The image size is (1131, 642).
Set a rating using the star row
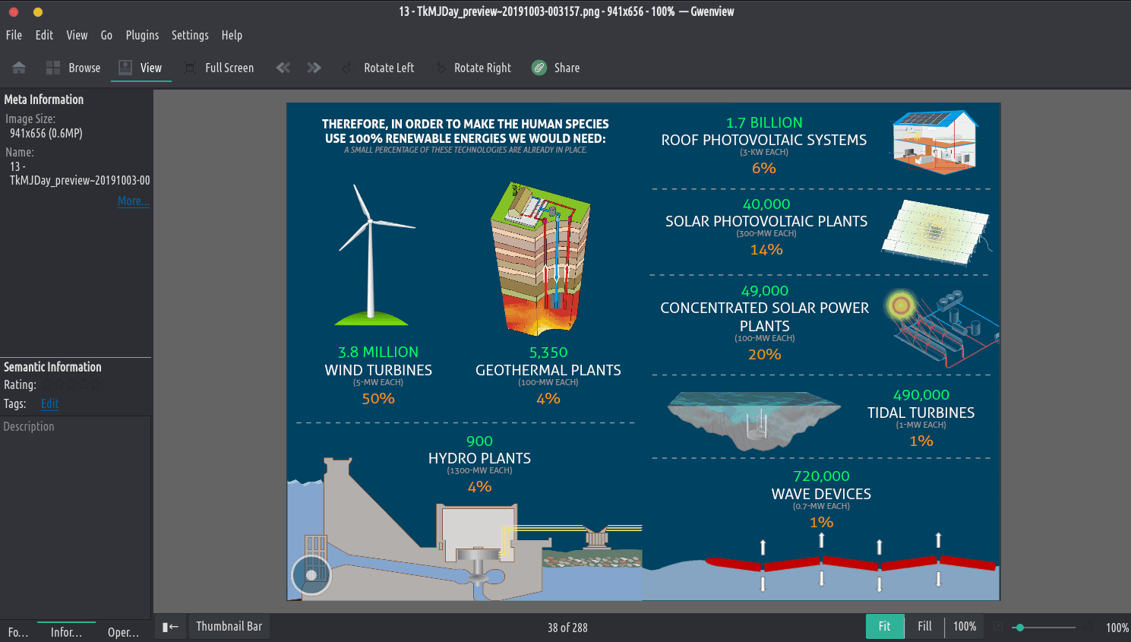70,385
